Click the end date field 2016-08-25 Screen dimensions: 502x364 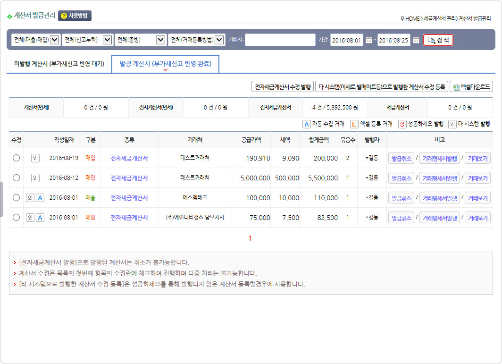click(x=393, y=40)
